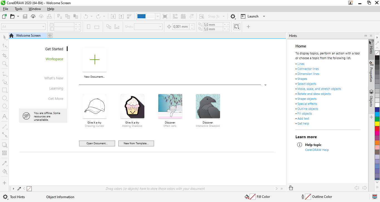The image size is (380, 202).
Task: Select the Rectangle tool in toolbox
Action: 4,90
